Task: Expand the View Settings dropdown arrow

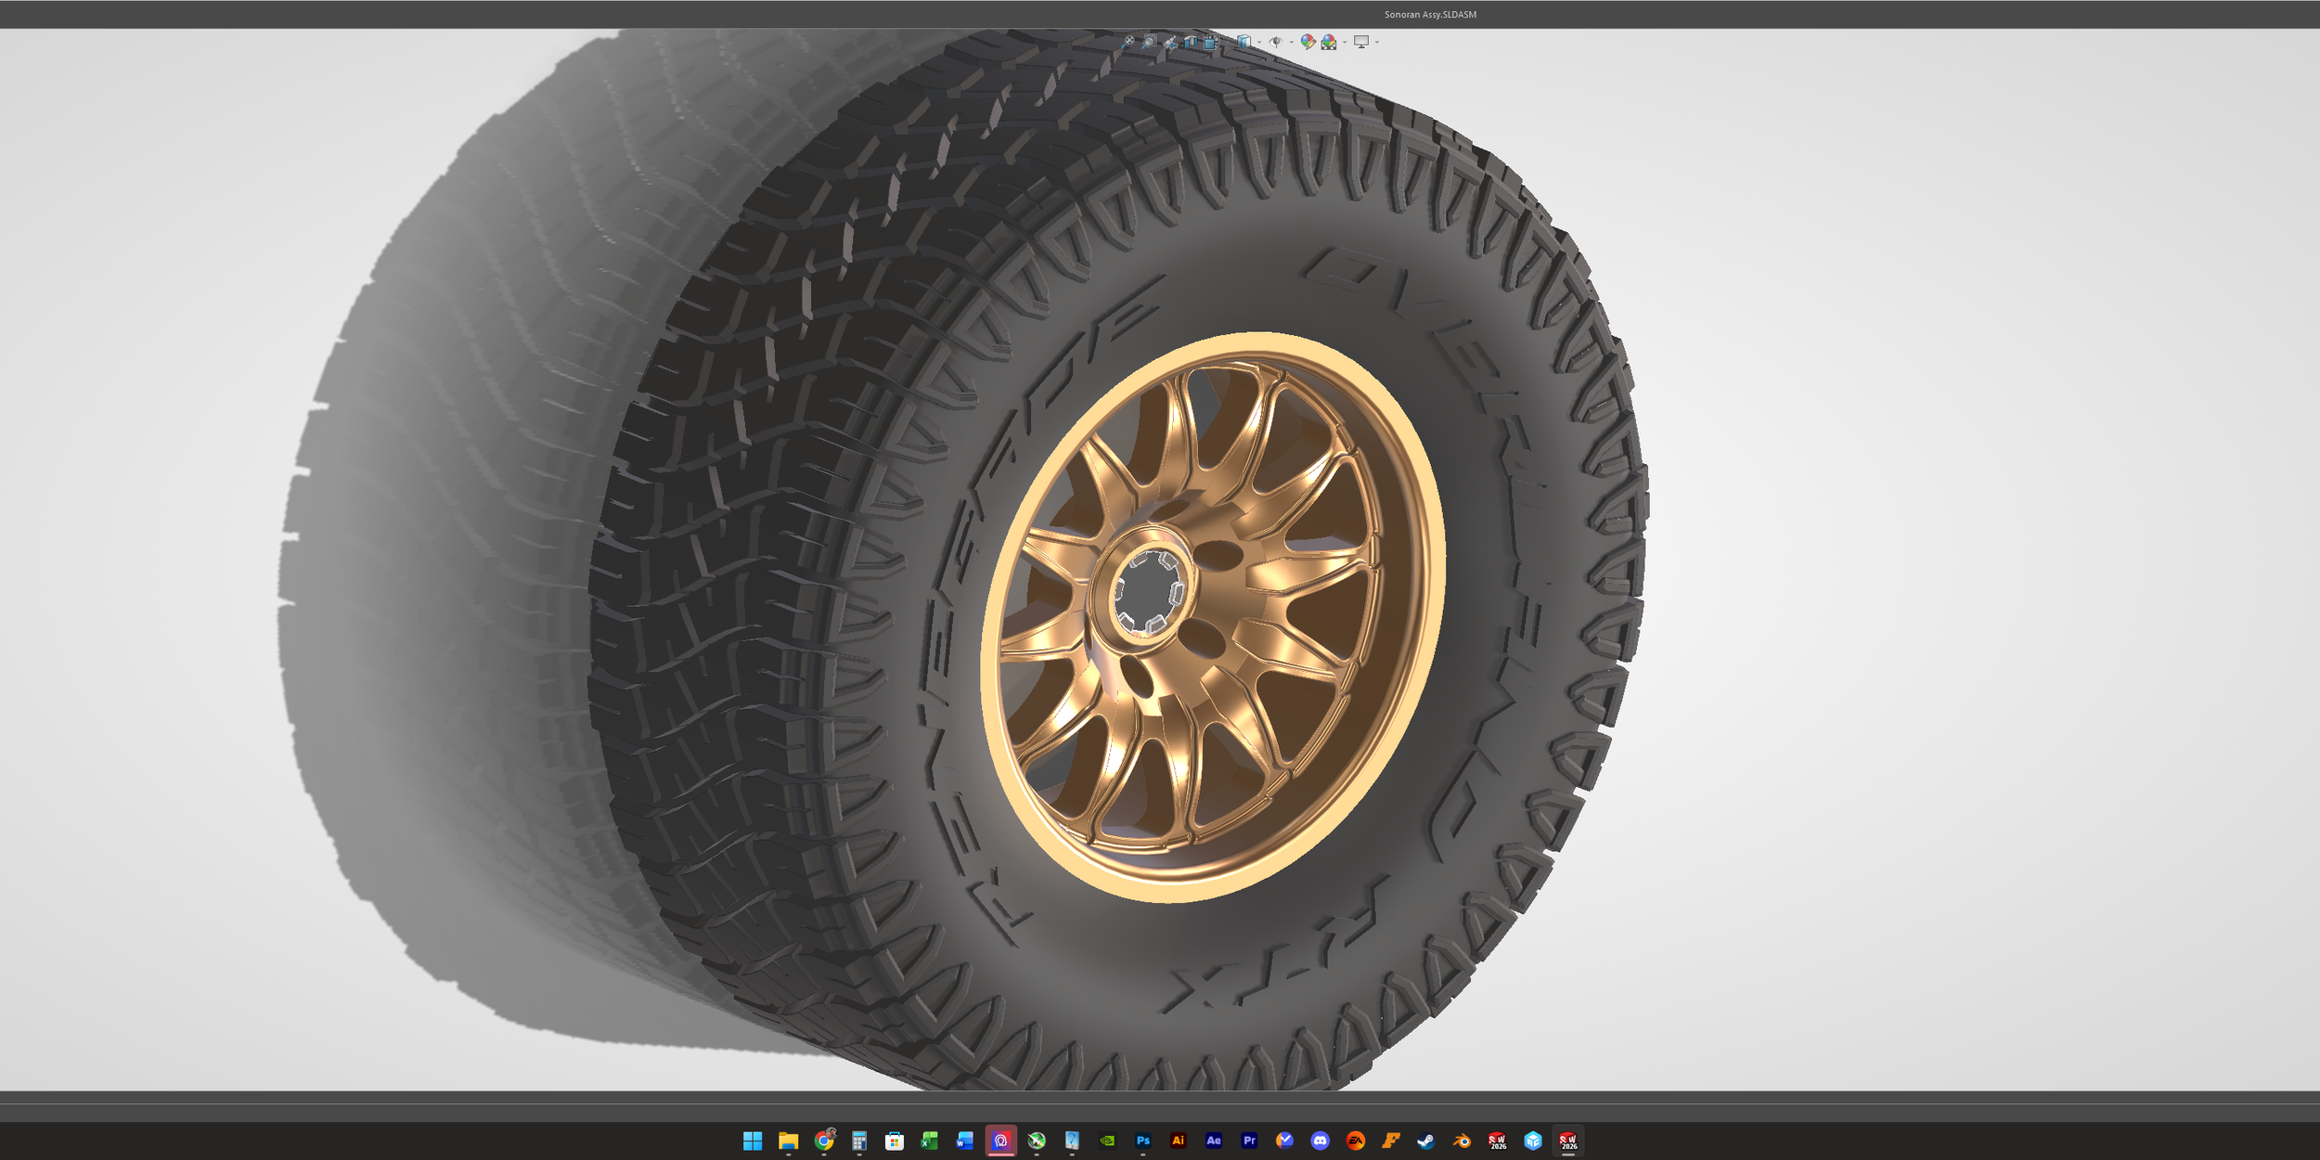Action: pos(1377,42)
